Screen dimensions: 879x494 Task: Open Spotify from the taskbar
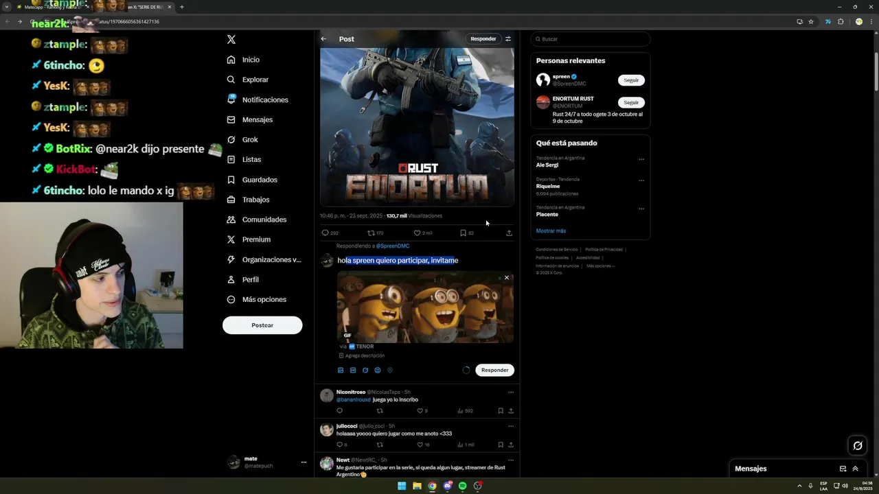pos(462,486)
